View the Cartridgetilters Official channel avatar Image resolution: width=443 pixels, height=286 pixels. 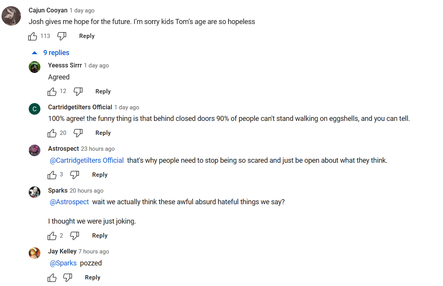[x=35, y=109]
